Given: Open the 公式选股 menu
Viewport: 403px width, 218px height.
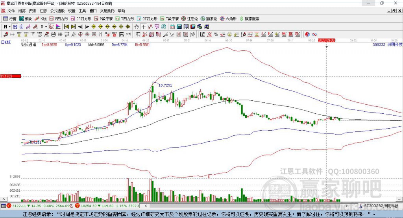Looking at the screenshot, I should pyautogui.click(x=57, y=11).
